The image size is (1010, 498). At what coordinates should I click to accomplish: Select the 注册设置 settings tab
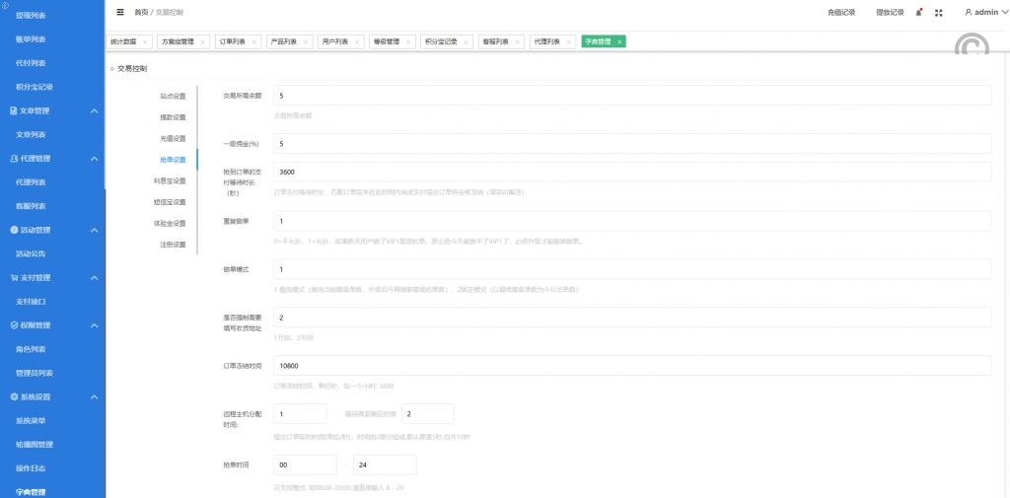tap(173, 245)
